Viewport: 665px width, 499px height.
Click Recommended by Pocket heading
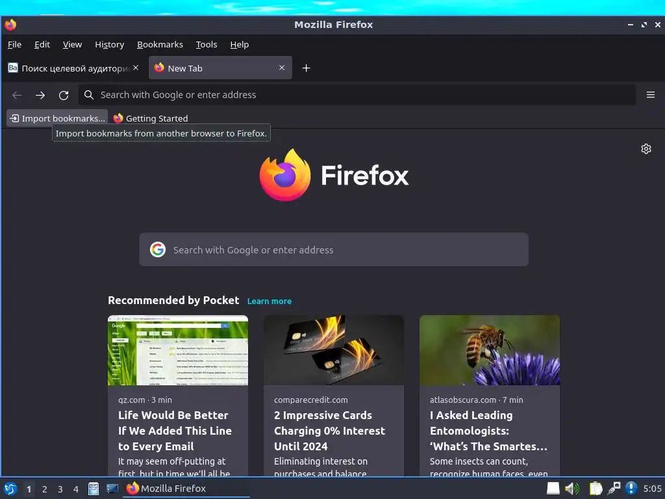point(173,300)
